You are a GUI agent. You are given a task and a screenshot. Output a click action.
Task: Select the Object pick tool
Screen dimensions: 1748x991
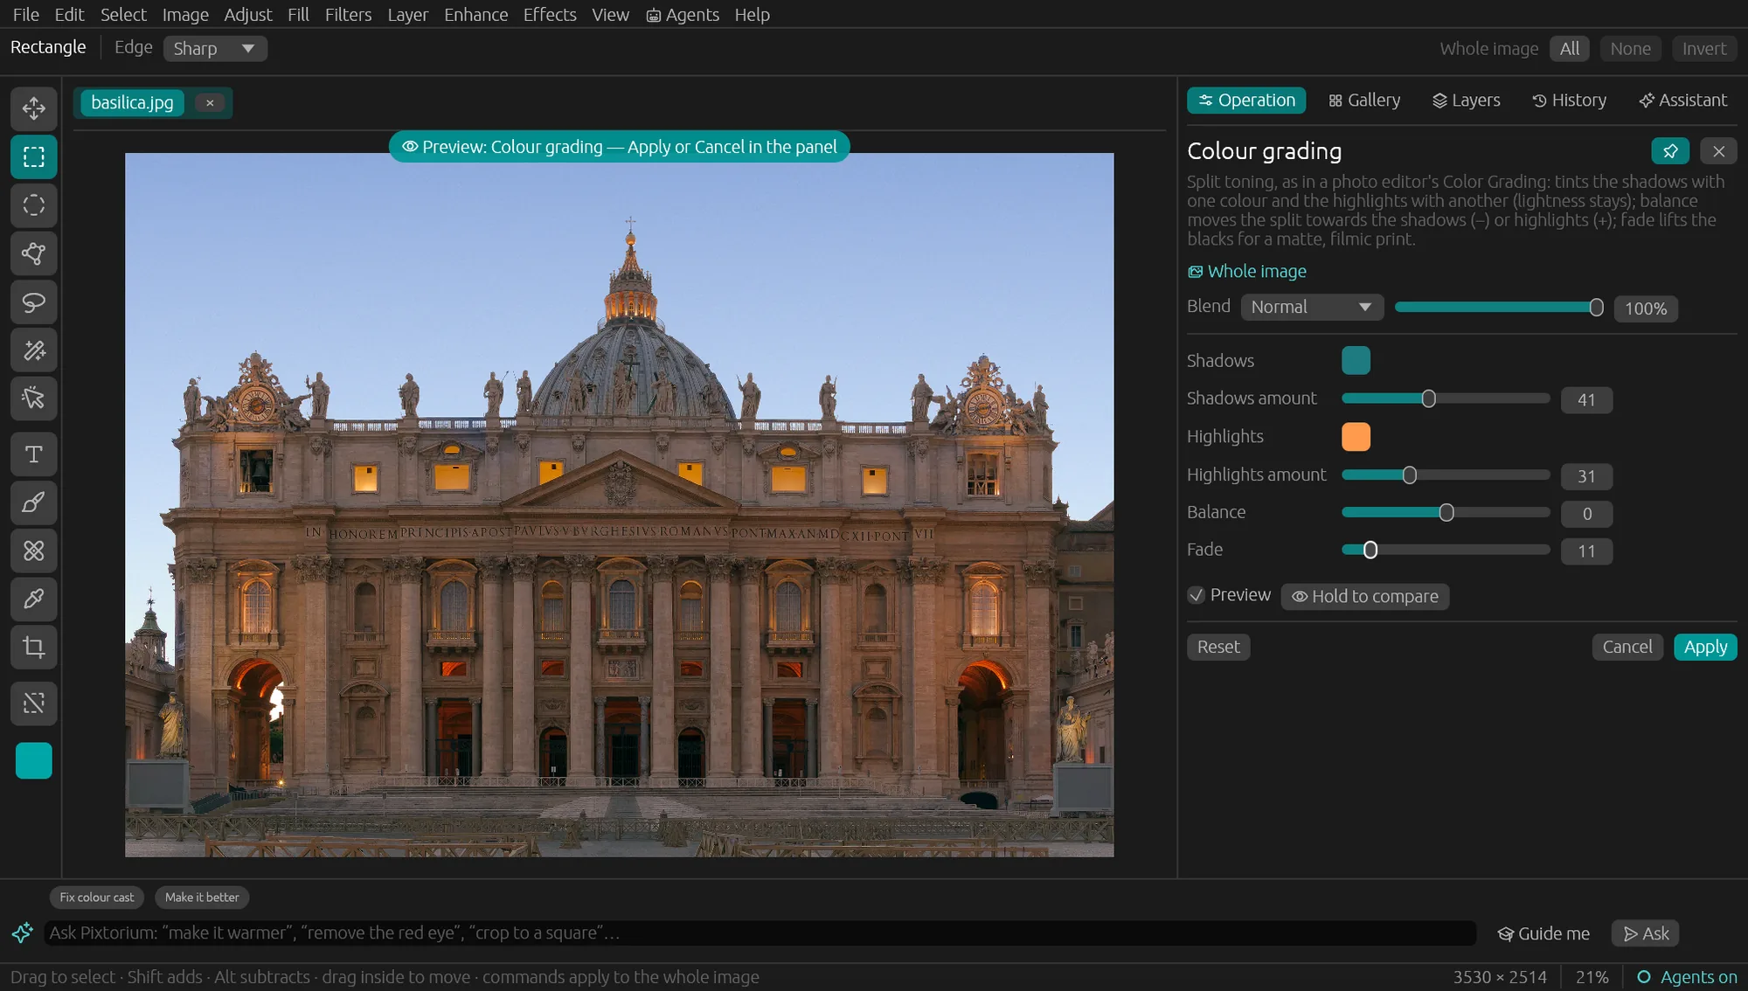(34, 398)
